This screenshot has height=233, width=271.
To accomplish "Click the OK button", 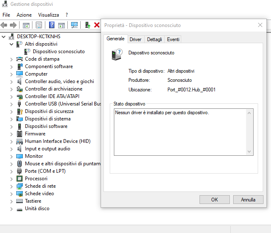I will pyautogui.click(x=214, y=200).
